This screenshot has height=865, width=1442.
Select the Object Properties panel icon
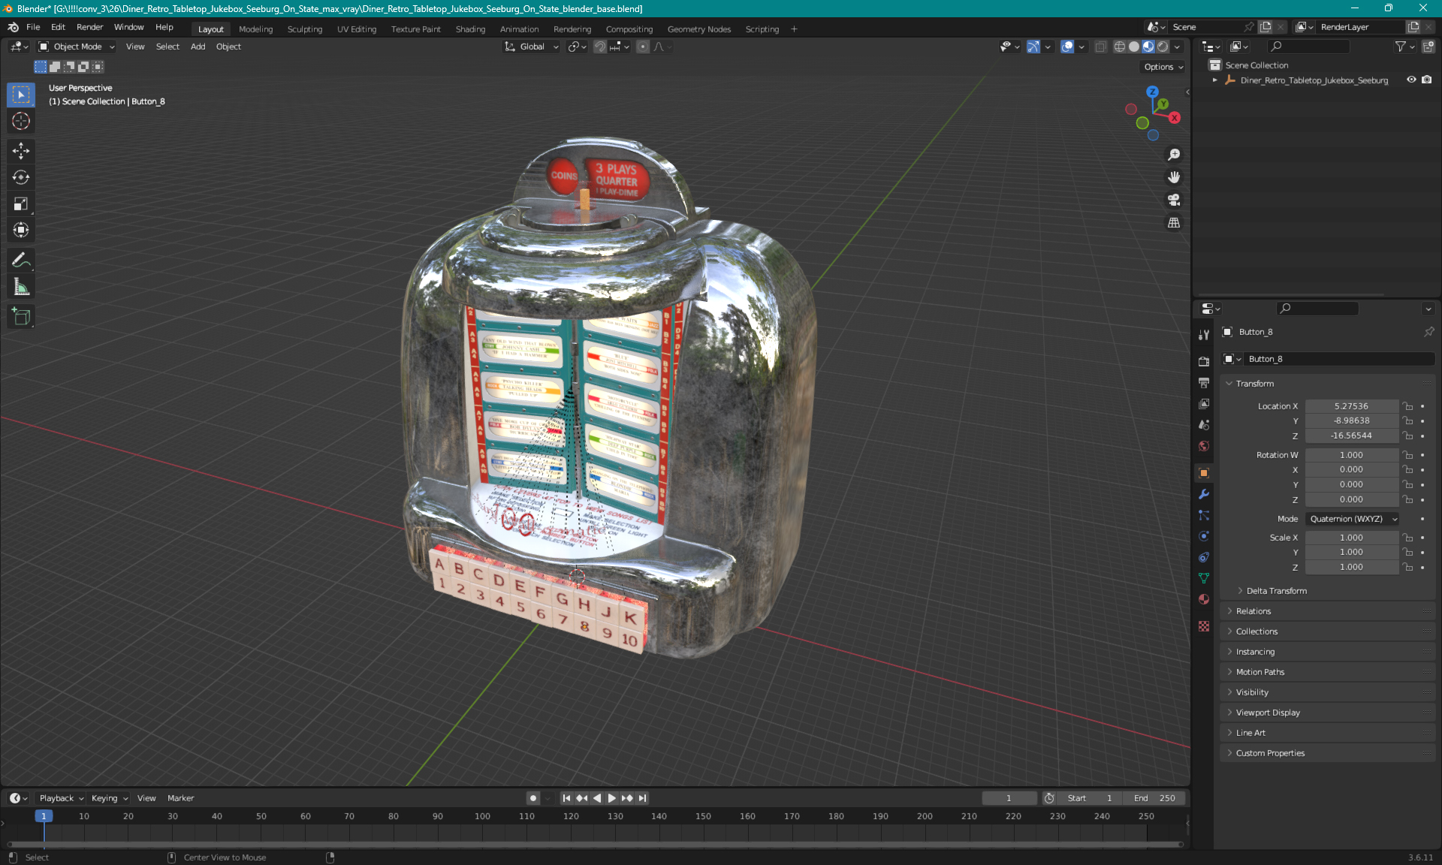click(x=1204, y=472)
